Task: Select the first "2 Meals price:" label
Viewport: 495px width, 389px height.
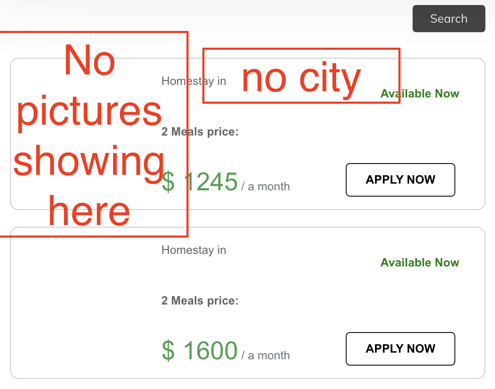Action: (x=200, y=132)
